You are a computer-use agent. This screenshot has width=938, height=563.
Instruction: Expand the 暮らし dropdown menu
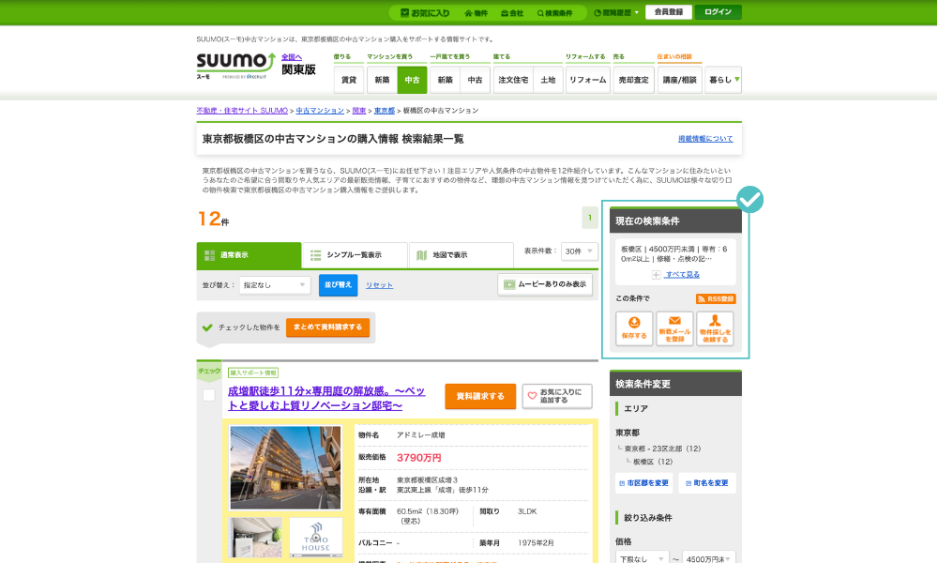click(x=723, y=80)
